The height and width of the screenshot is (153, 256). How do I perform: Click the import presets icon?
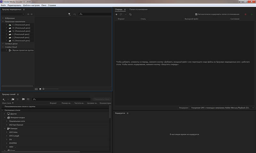pos(23,99)
